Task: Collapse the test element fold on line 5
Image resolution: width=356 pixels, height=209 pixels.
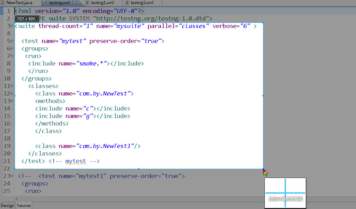Action: [x=12, y=41]
